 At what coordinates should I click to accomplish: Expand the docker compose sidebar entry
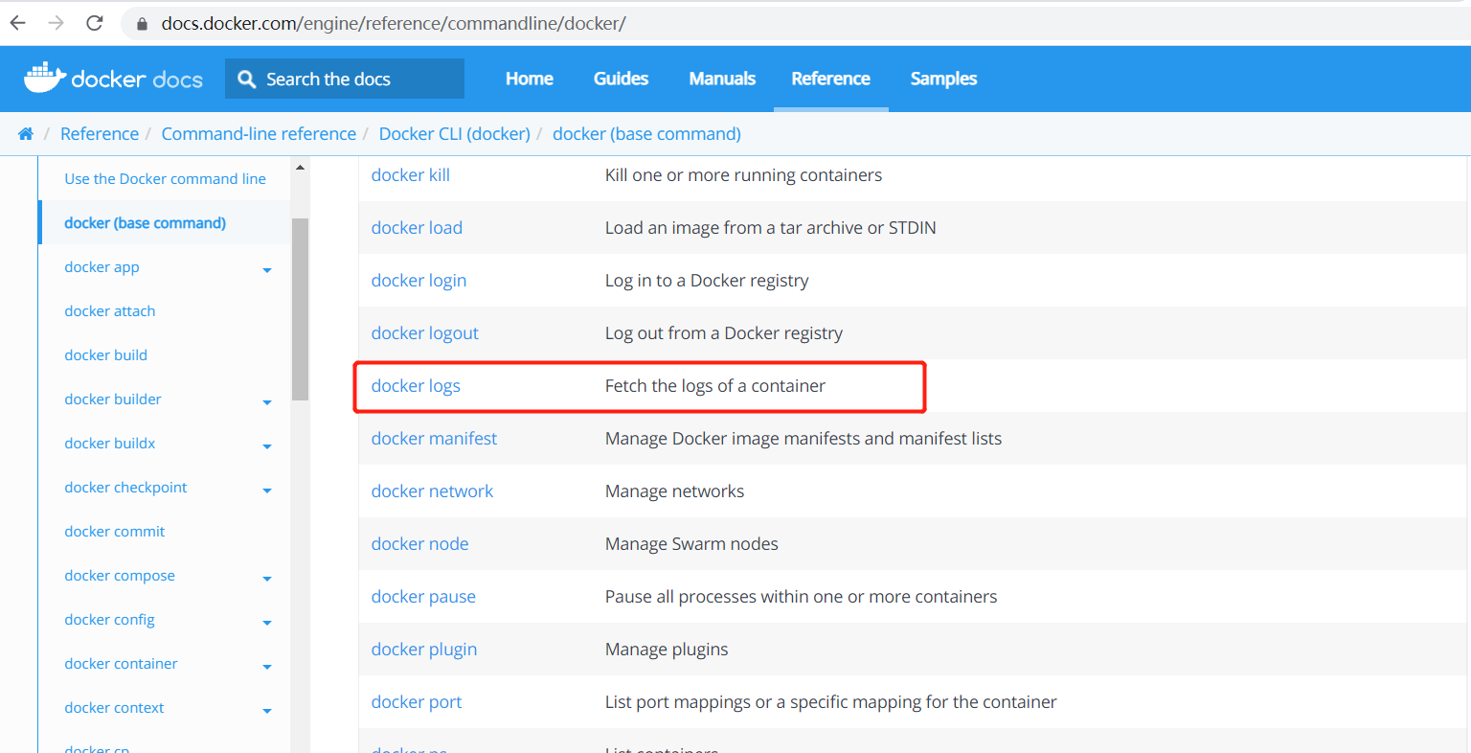[x=267, y=578]
